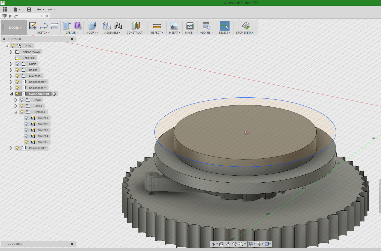Open the undo history dropdown arrow

pos(44,9)
